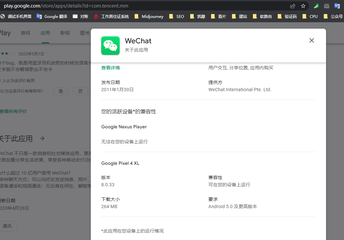The image size is (344, 240).
Task: Switch to the 影视 tab
Action: pyautogui.click(x=65, y=33)
